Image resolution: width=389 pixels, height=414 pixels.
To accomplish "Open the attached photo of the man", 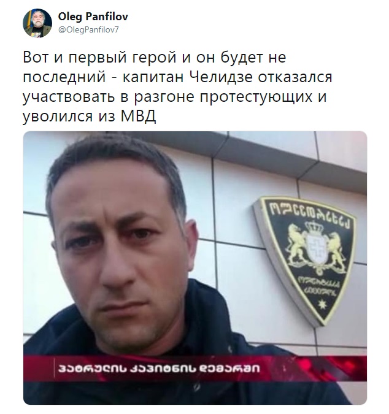I will pyautogui.click(x=195, y=268).
